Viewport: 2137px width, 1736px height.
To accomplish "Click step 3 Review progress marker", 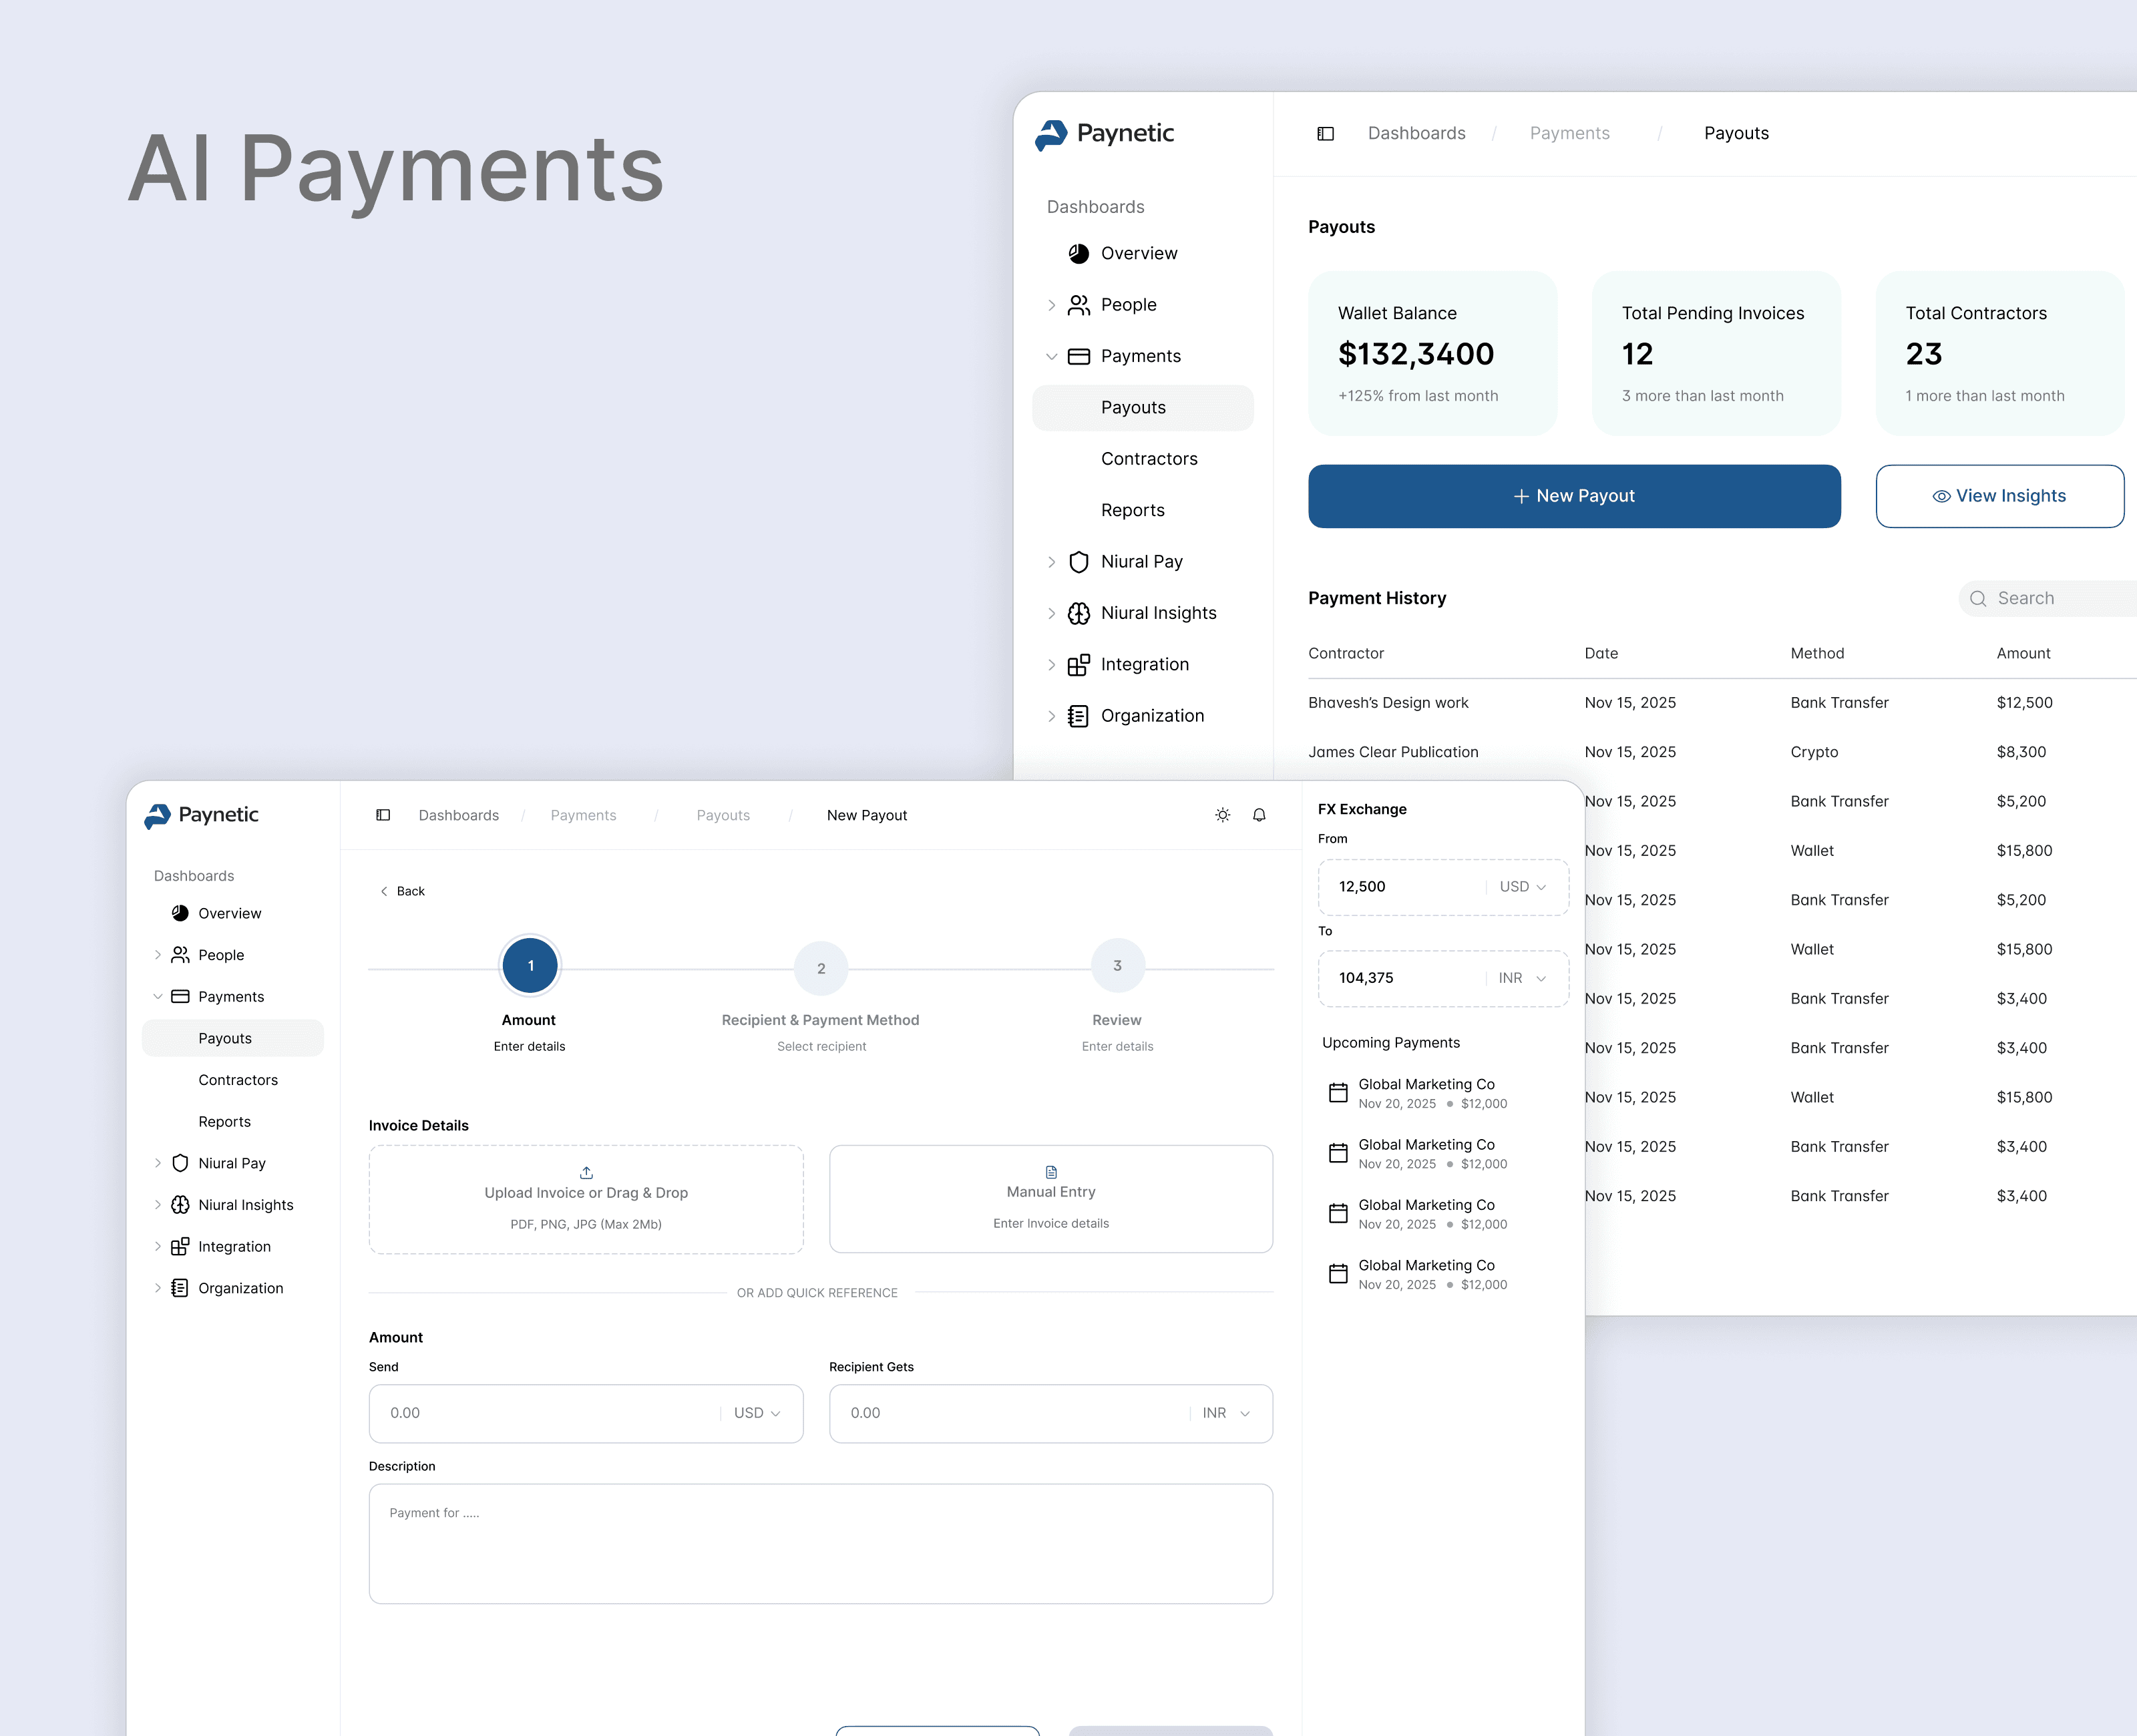I will 1117,966.
